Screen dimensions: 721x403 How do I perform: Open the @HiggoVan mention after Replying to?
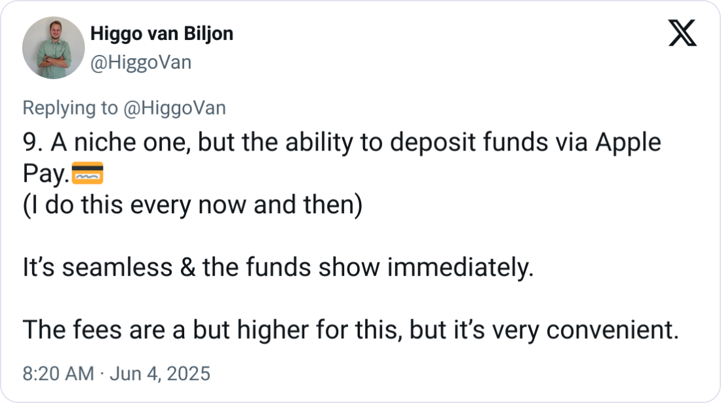click(174, 109)
